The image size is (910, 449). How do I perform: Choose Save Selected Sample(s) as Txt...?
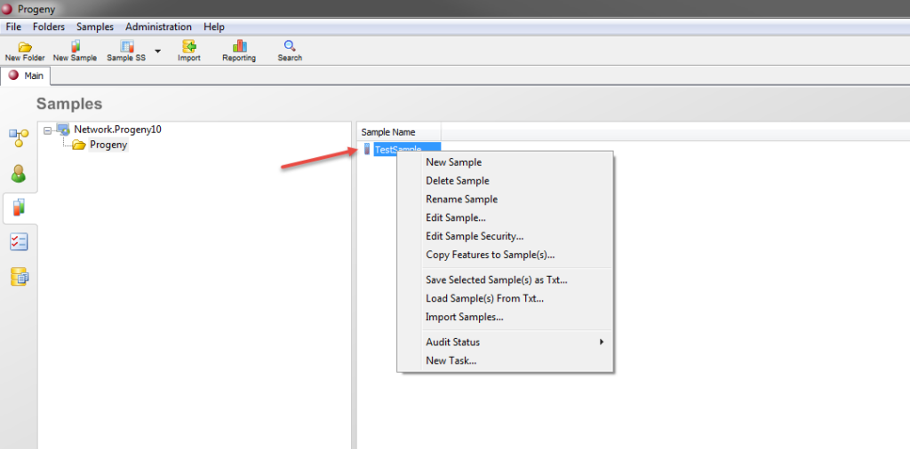coord(505,280)
